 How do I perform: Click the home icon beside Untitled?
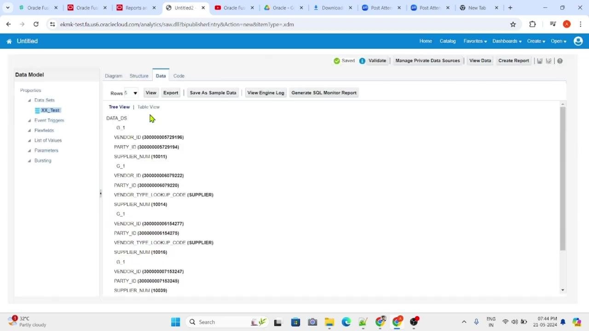click(9, 41)
